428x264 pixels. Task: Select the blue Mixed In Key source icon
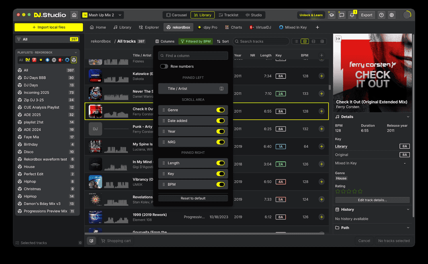67,60
